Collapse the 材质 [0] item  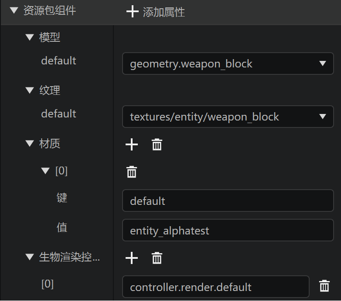coord(45,171)
